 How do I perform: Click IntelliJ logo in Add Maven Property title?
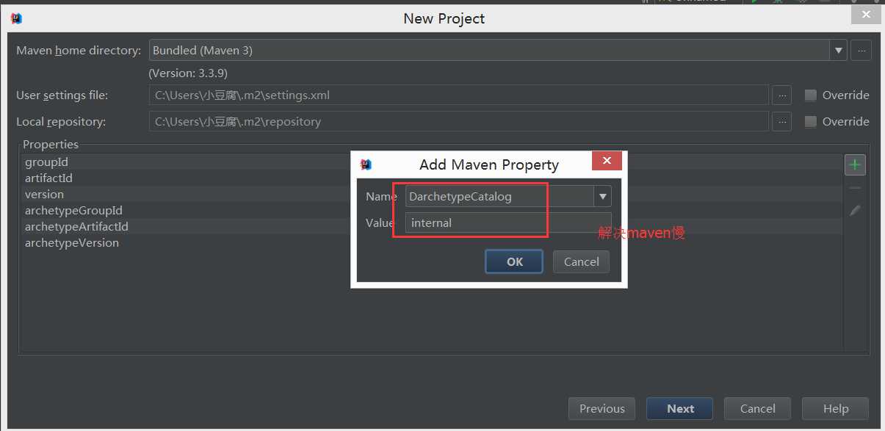coord(366,164)
